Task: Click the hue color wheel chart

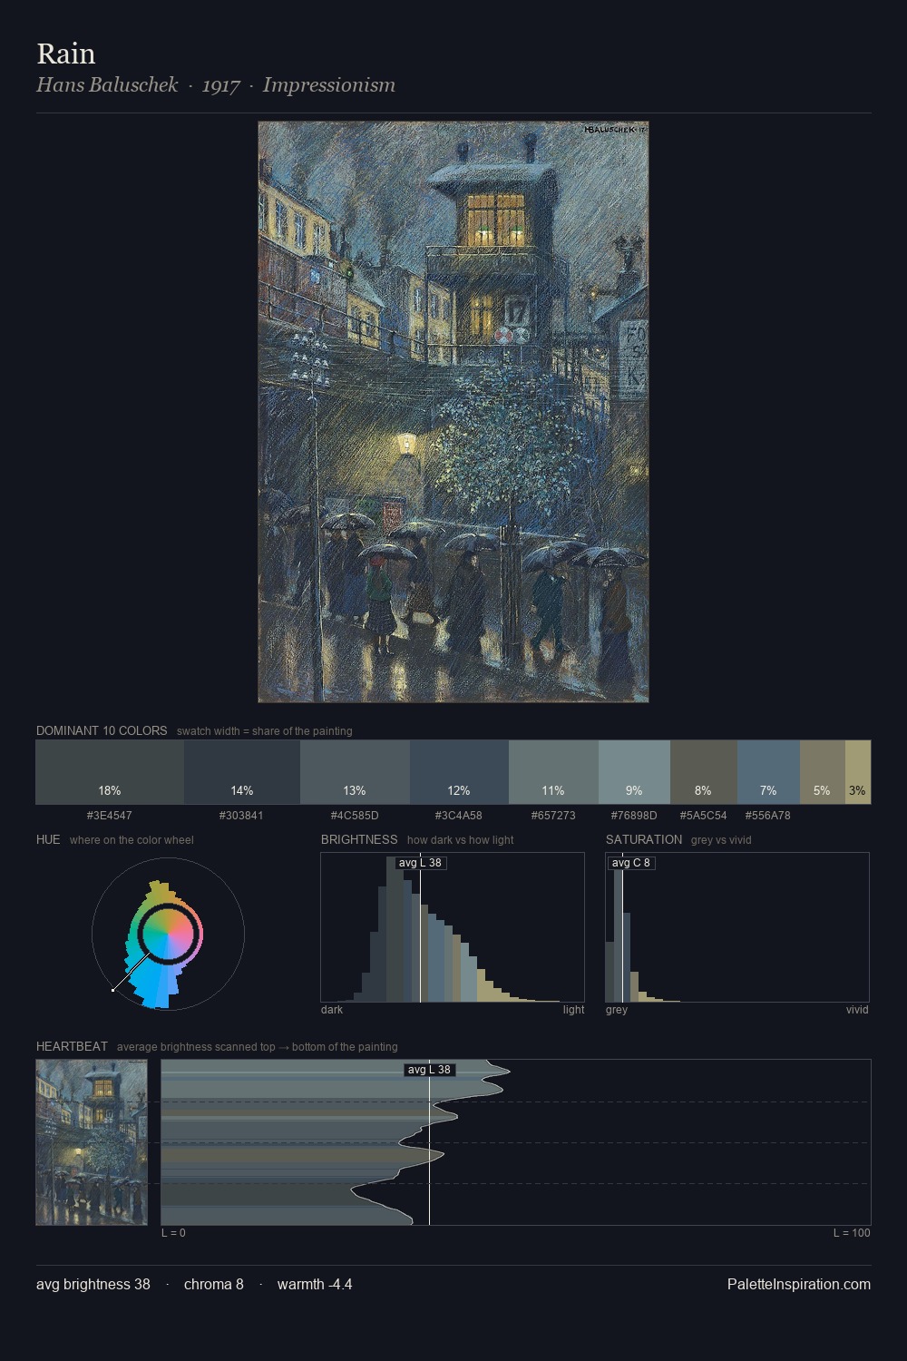Action: 168,934
